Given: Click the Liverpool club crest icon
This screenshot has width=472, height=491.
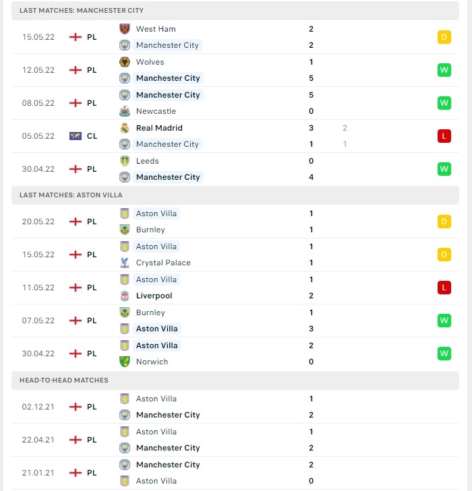Looking at the screenshot, I should tap(125, 296).
